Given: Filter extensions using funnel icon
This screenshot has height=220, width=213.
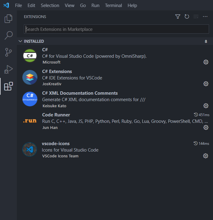Looking at the screenshot, I should (x=178, y=16).
